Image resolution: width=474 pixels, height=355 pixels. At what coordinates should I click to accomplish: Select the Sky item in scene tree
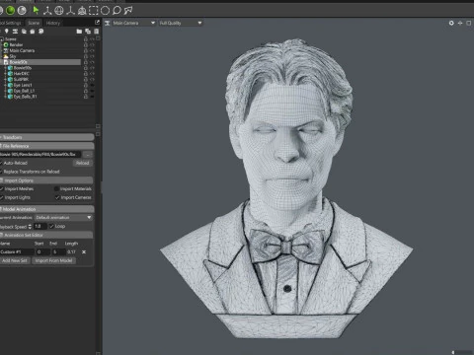[x=13, y=56]
